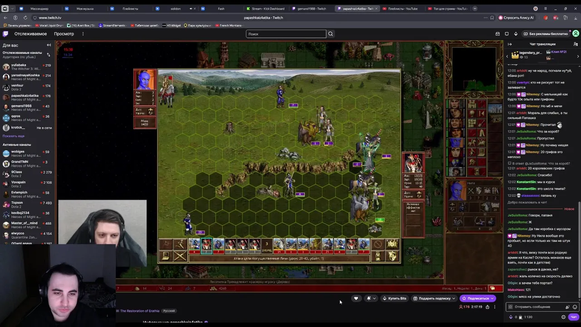The width and height of the screenshot is (581, 327).
Task: Open the whispers chat-bubble icon in header
Action: click(507, 34)
